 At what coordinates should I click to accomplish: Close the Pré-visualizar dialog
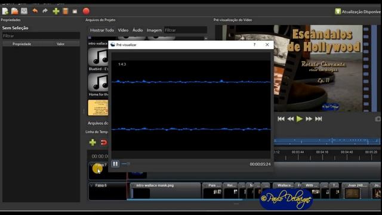[267, 45]
